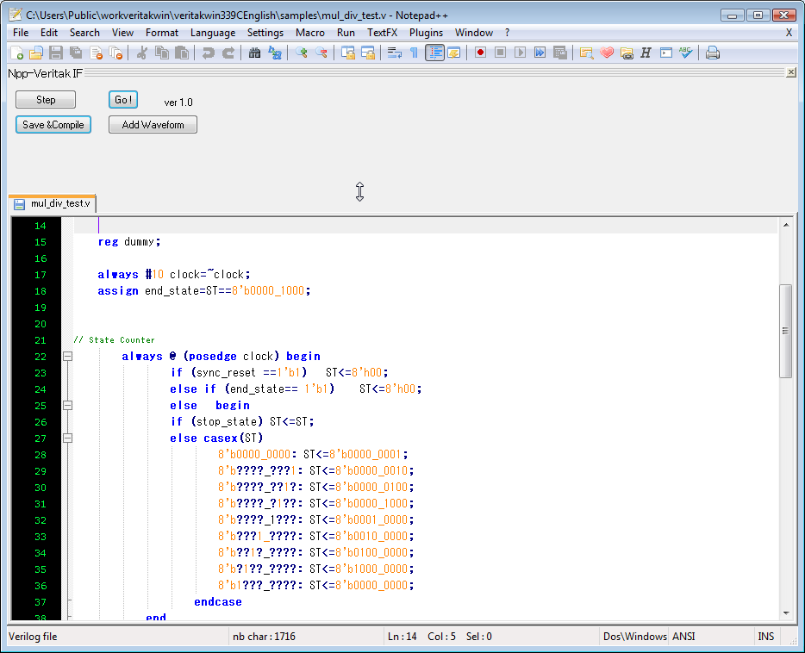Start macro recording with red dot icon
Screen dimensions: 805x653
(481, 53)
